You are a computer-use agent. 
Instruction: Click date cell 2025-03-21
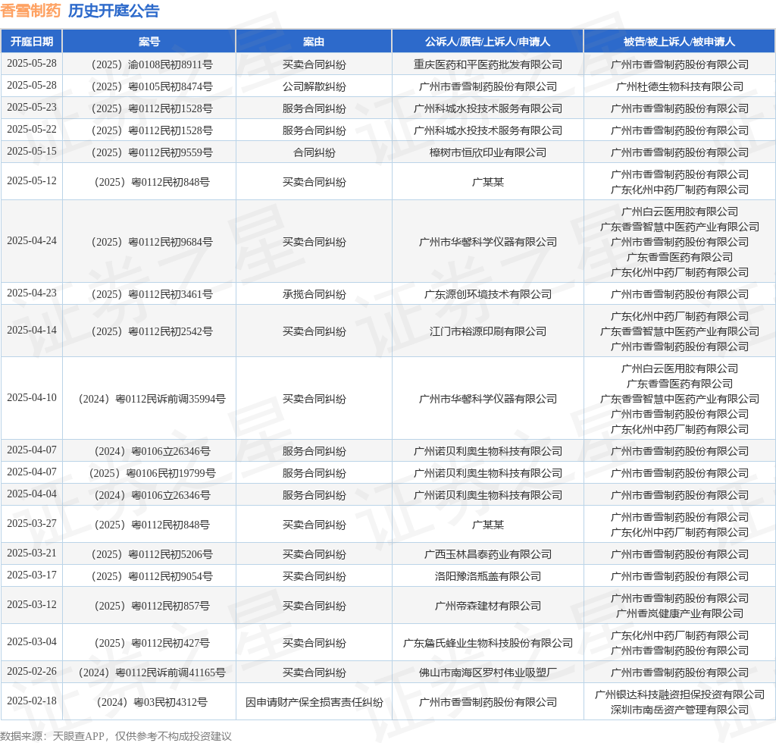(32, 553)
